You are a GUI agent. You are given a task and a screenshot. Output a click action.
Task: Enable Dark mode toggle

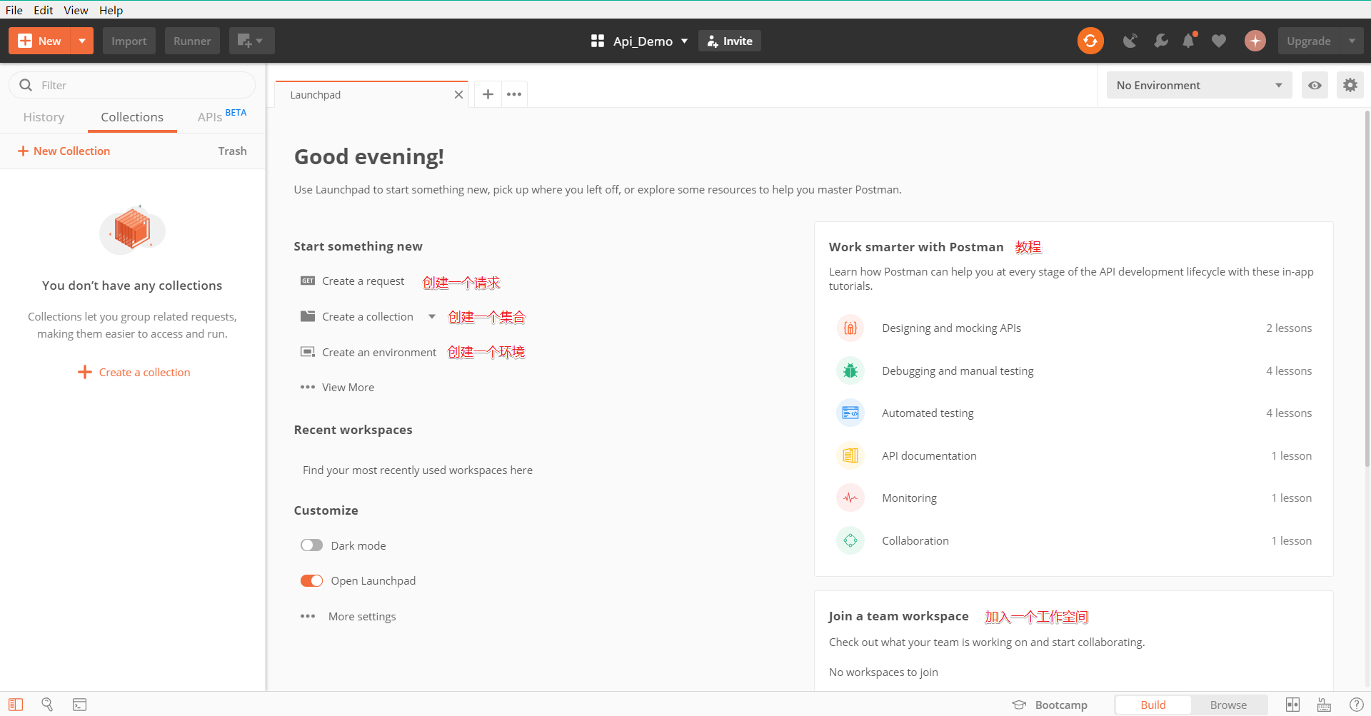(x=311, y=545)
